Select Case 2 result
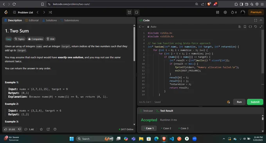Image resolution: width=266 pixels, height=143 pixels. tap(166, 128)
